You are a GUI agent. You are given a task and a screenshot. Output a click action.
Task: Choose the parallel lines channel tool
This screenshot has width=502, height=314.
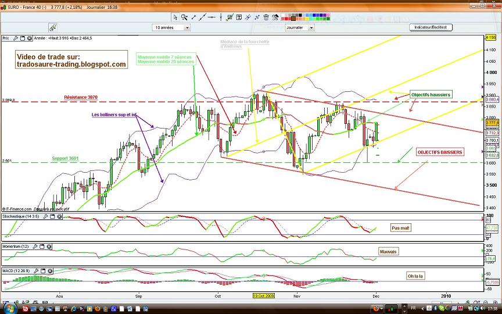click(x=248, y=17)
